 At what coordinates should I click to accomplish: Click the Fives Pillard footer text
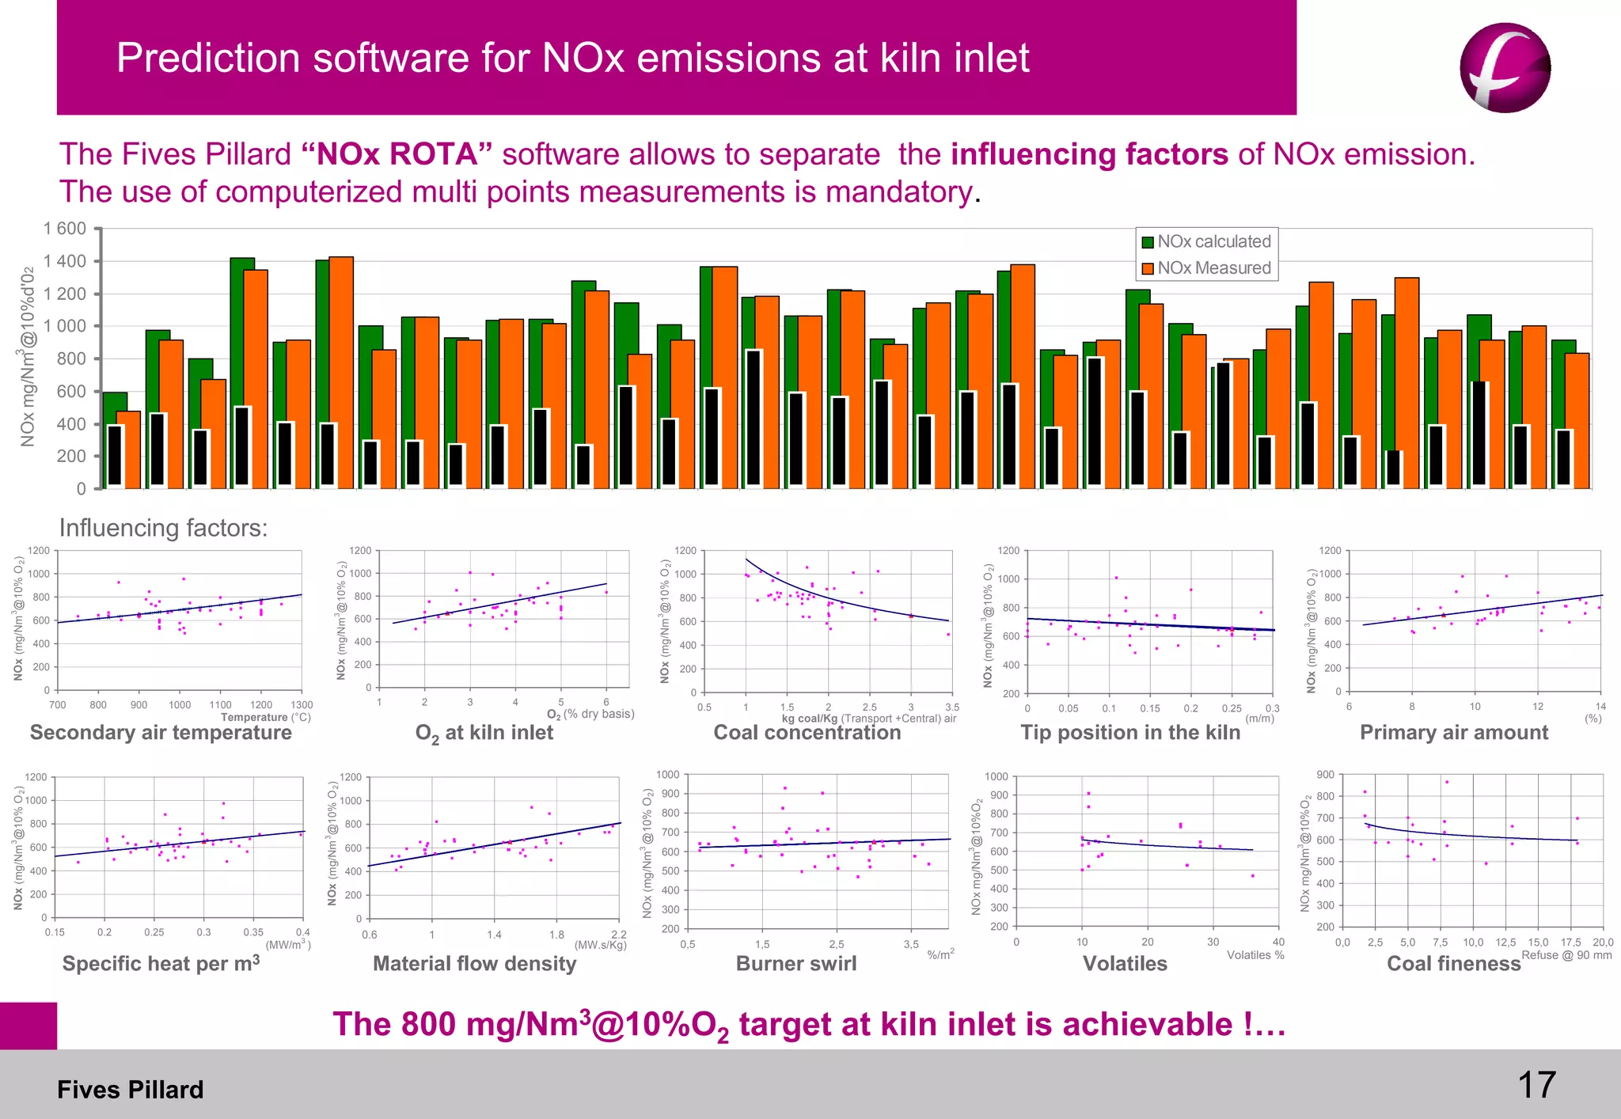[x=131, y=1090]
